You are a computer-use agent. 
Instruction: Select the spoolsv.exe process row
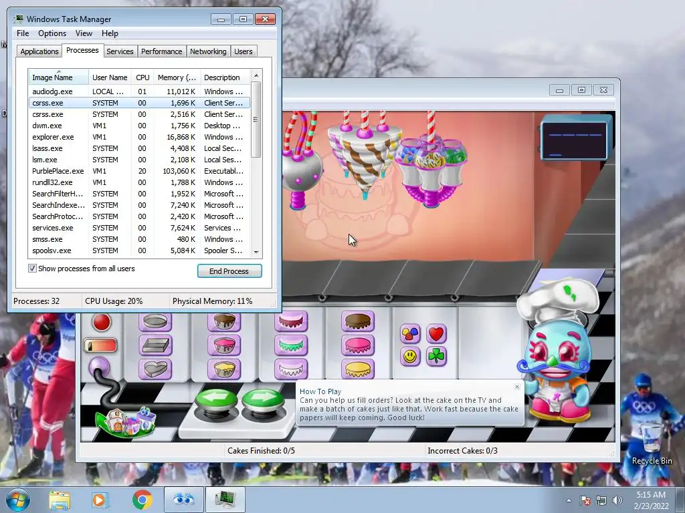coord(139,250)
